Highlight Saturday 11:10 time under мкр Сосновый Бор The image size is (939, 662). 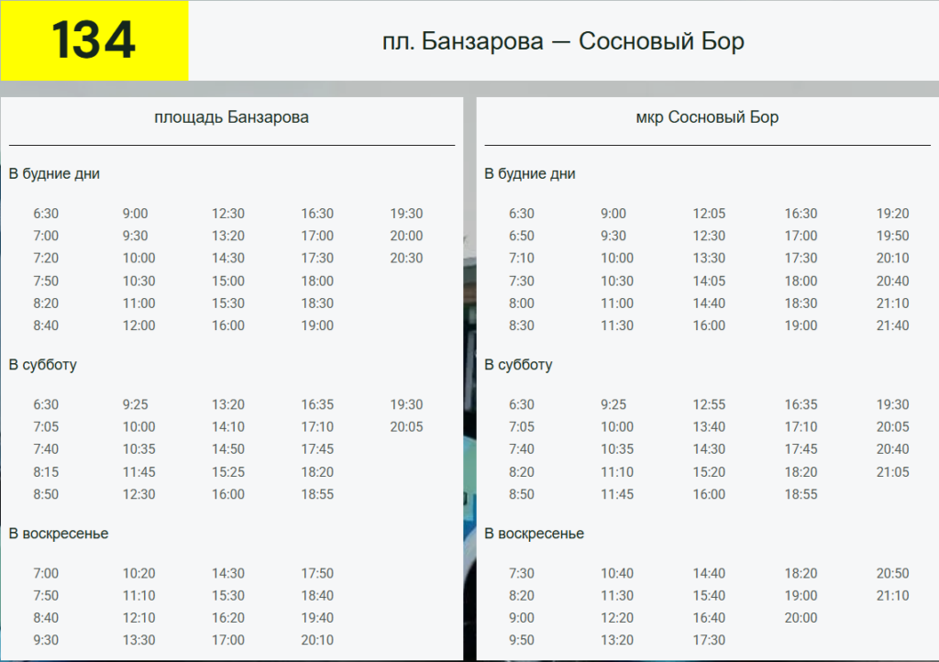617,471
